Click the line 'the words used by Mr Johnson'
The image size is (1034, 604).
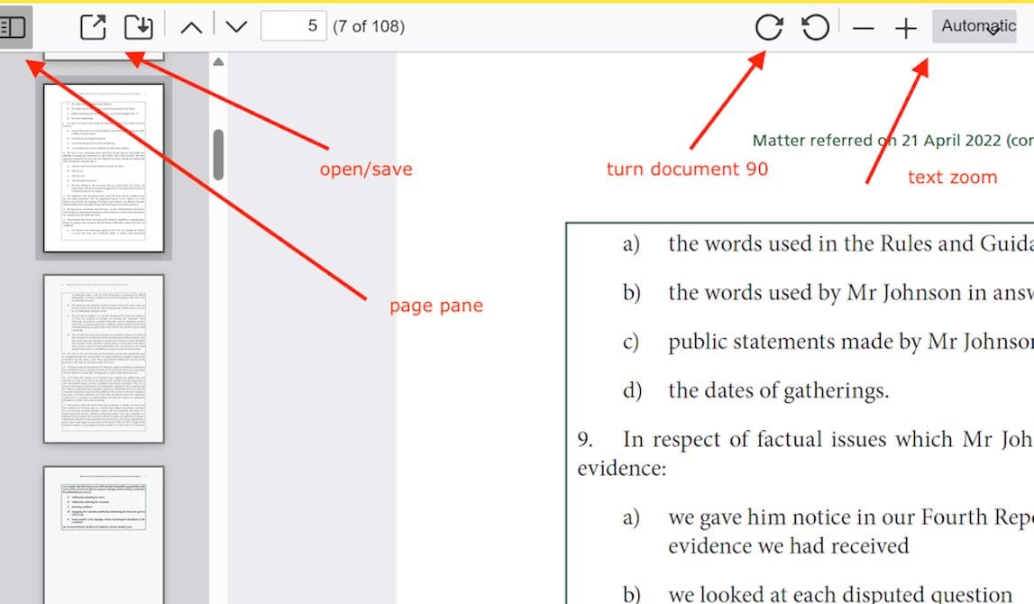click(851, 292)
